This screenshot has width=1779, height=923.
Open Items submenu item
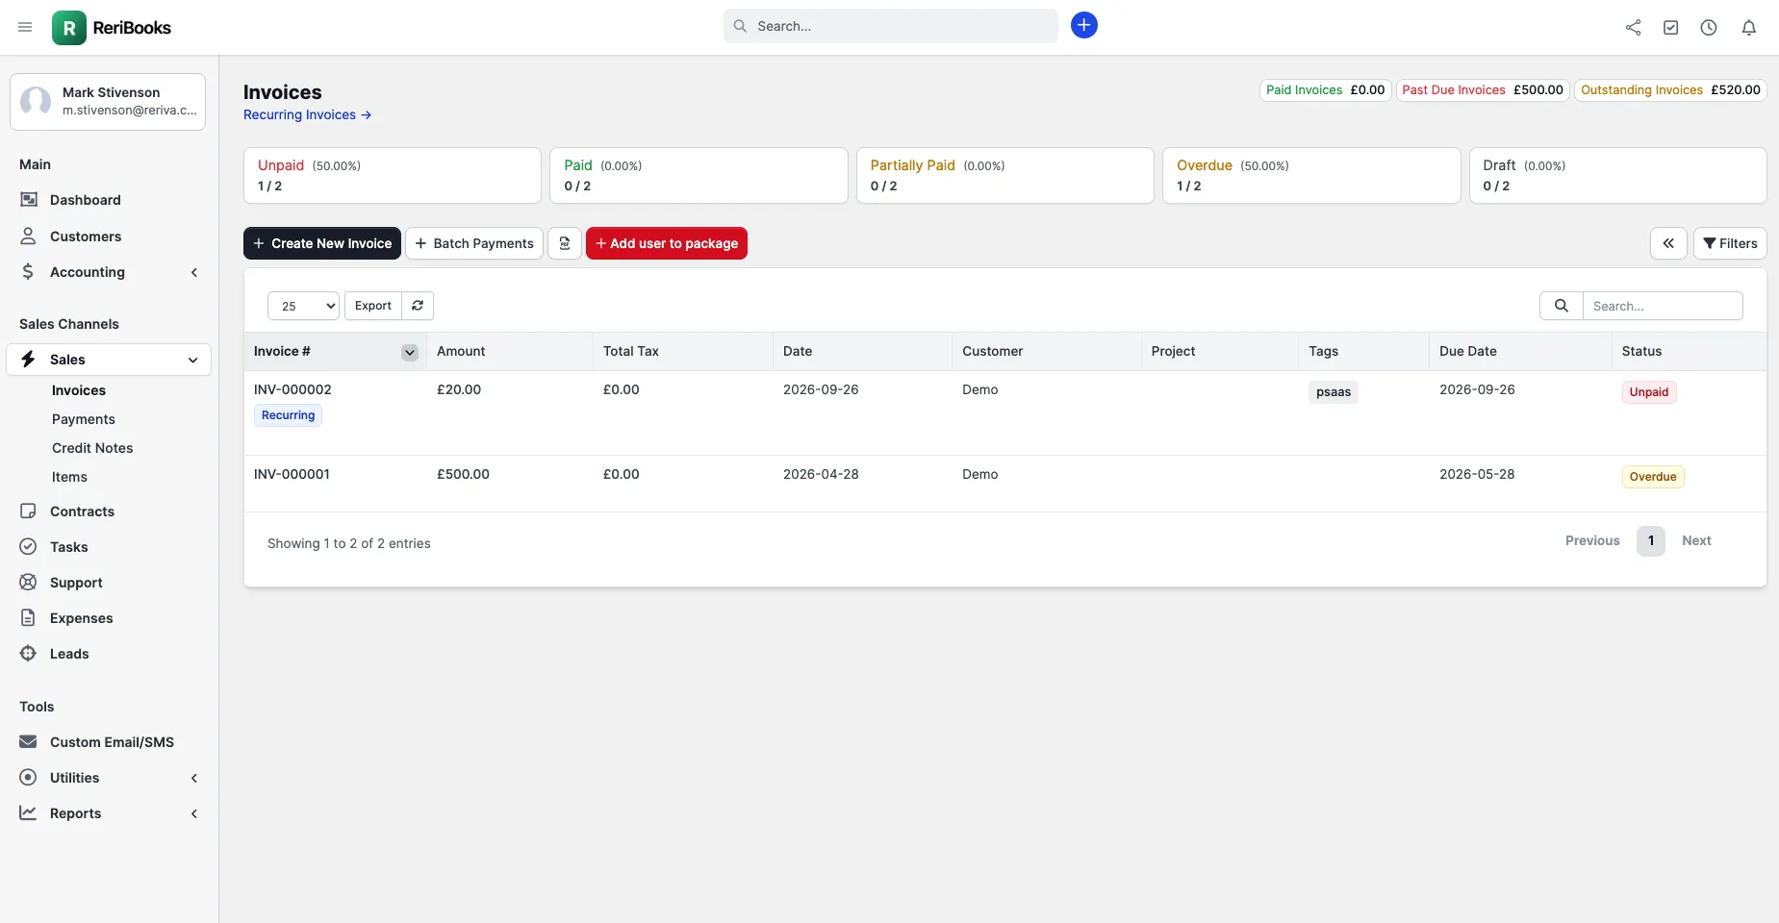(69, 477)
